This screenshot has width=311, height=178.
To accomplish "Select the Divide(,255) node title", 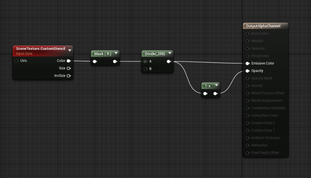I will 155,54.
